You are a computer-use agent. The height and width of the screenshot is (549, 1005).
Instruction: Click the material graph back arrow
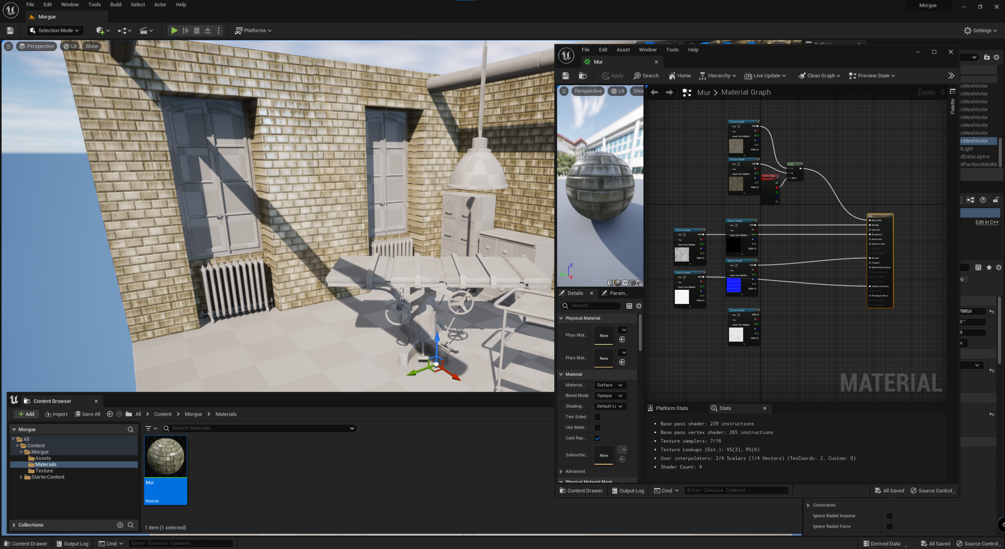654,92
